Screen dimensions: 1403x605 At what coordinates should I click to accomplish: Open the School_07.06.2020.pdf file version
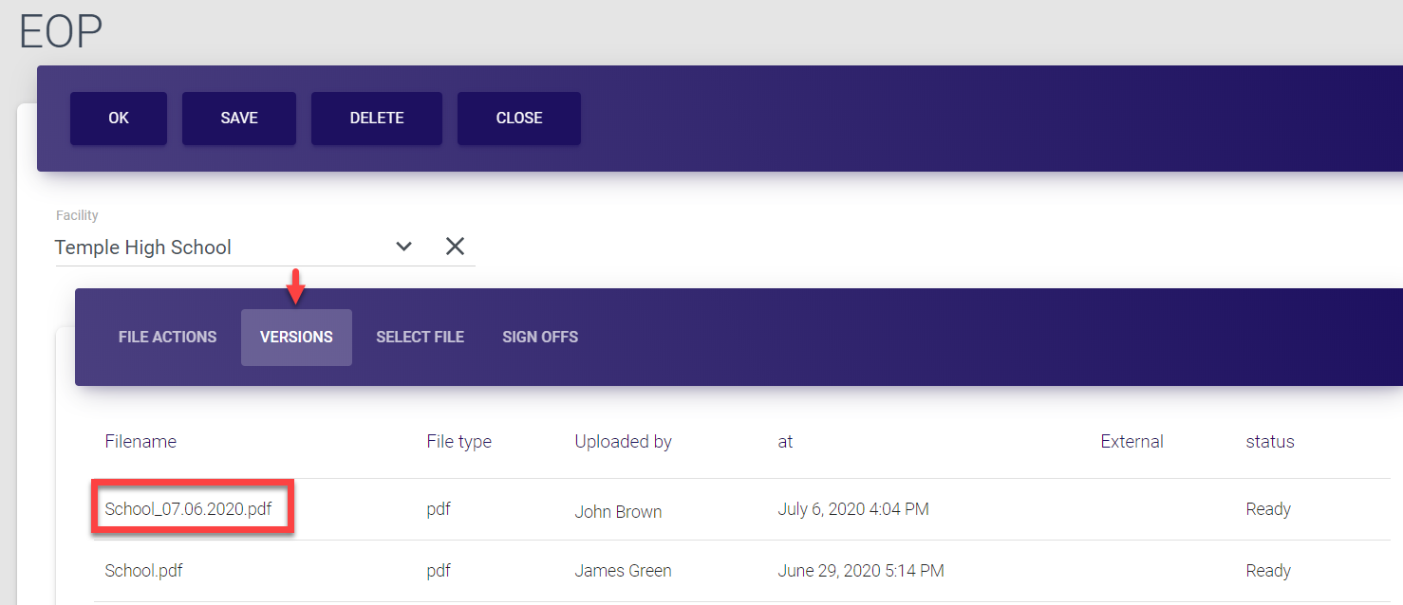click(189, 509)
